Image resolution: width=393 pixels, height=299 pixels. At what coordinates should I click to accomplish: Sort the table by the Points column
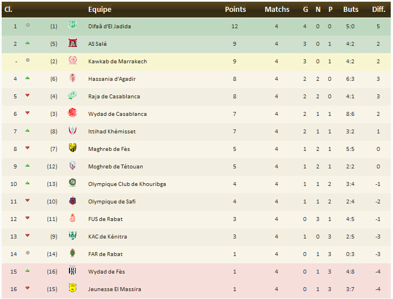coord(235,9)
